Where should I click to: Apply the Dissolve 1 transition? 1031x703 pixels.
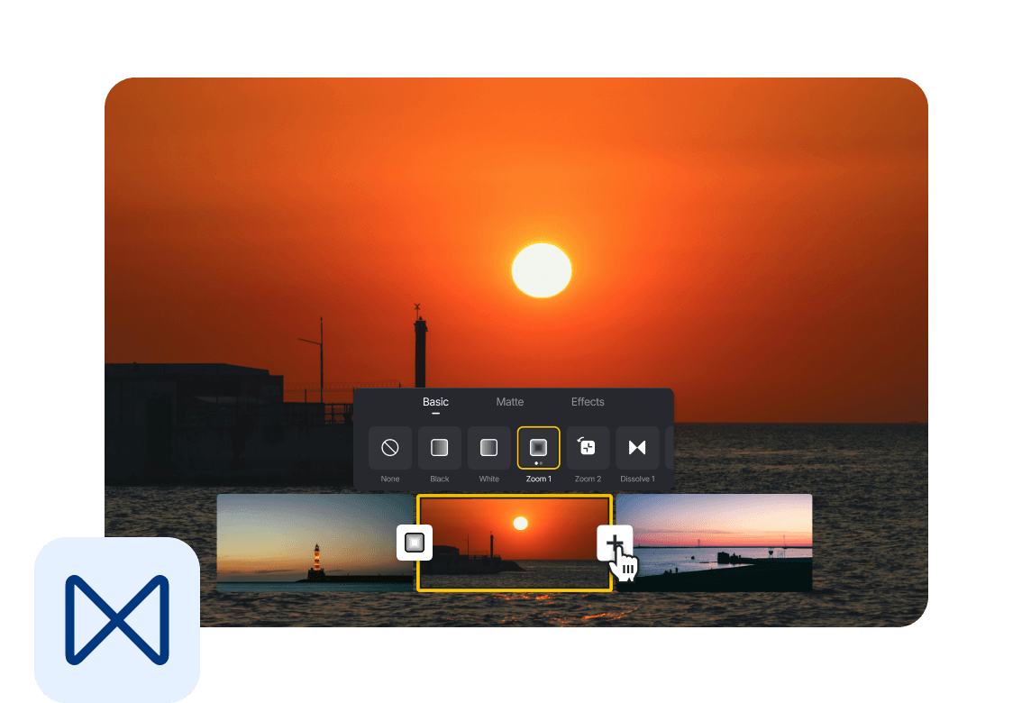[x=637, y=448]
